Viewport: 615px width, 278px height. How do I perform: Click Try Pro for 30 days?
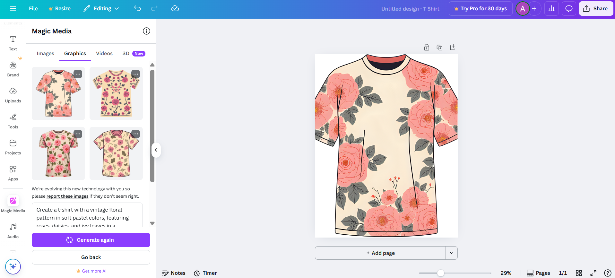[x=481, y=9]
